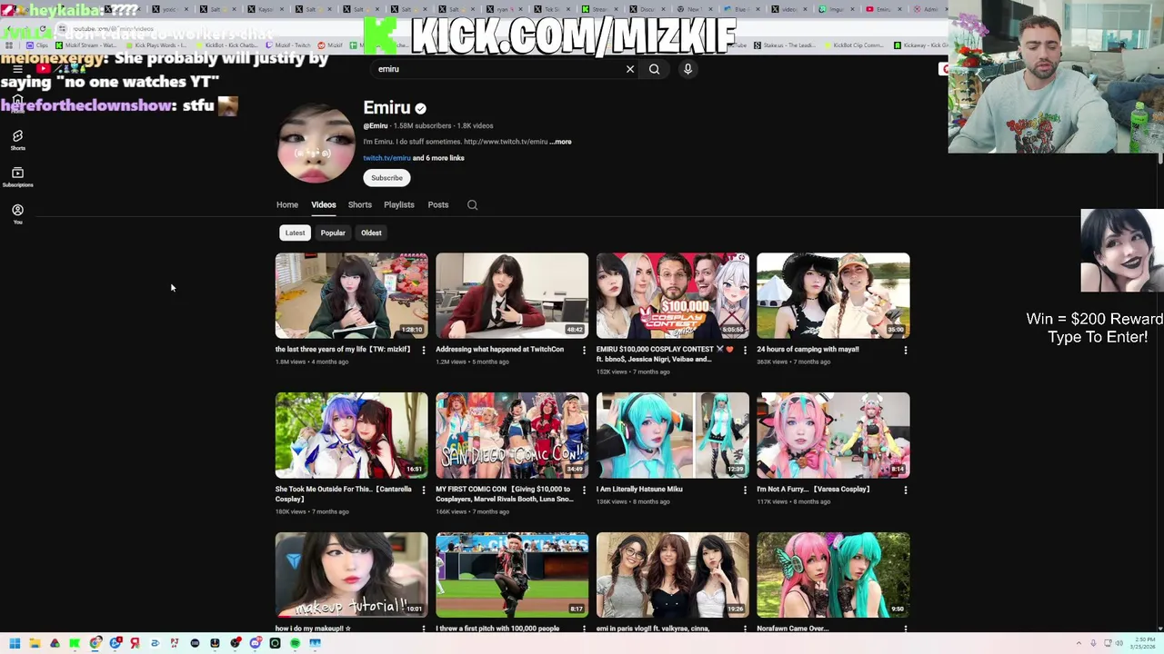Open options menu for 'MY FIRST COMIC CON' video
The image size is (1164, 654).
tap(584, 490)
